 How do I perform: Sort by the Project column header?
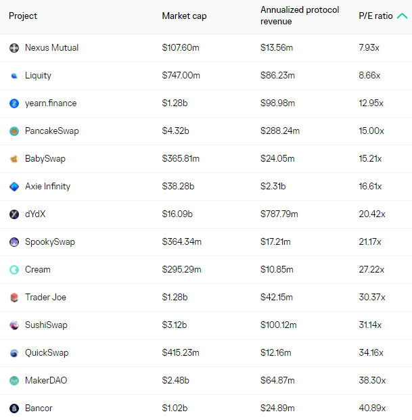(23, 16)
